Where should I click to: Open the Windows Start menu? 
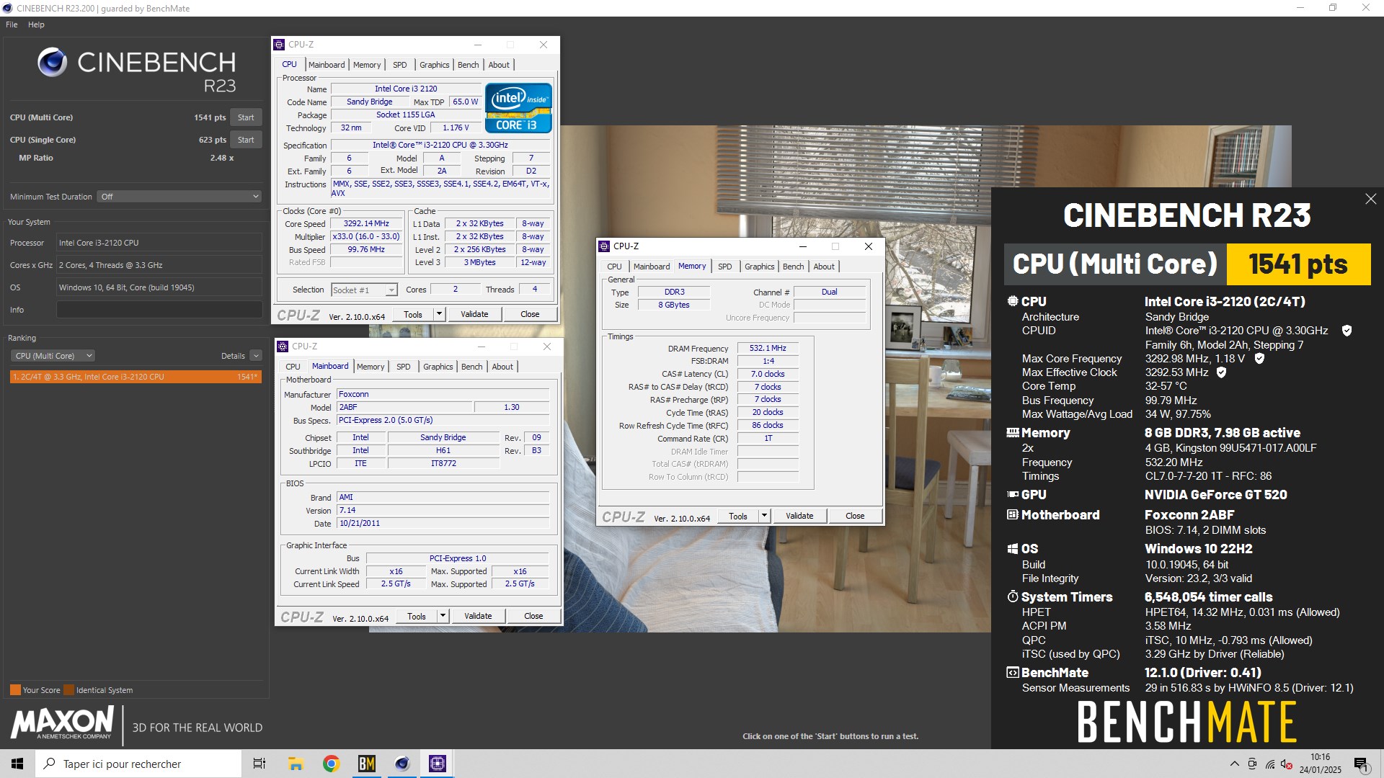[x=17, y=764]
